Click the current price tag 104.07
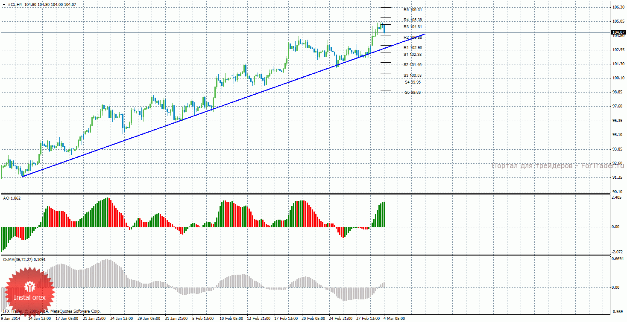The height and width of the screenshot is (322, 627). pos(618,32)
